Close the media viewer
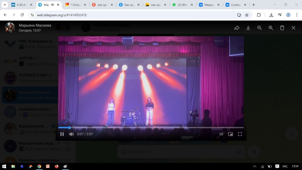 293,28
